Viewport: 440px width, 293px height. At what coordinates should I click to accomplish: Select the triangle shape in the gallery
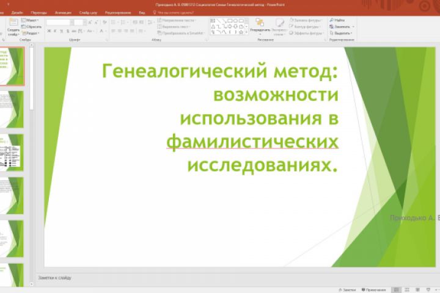[213, 27]
